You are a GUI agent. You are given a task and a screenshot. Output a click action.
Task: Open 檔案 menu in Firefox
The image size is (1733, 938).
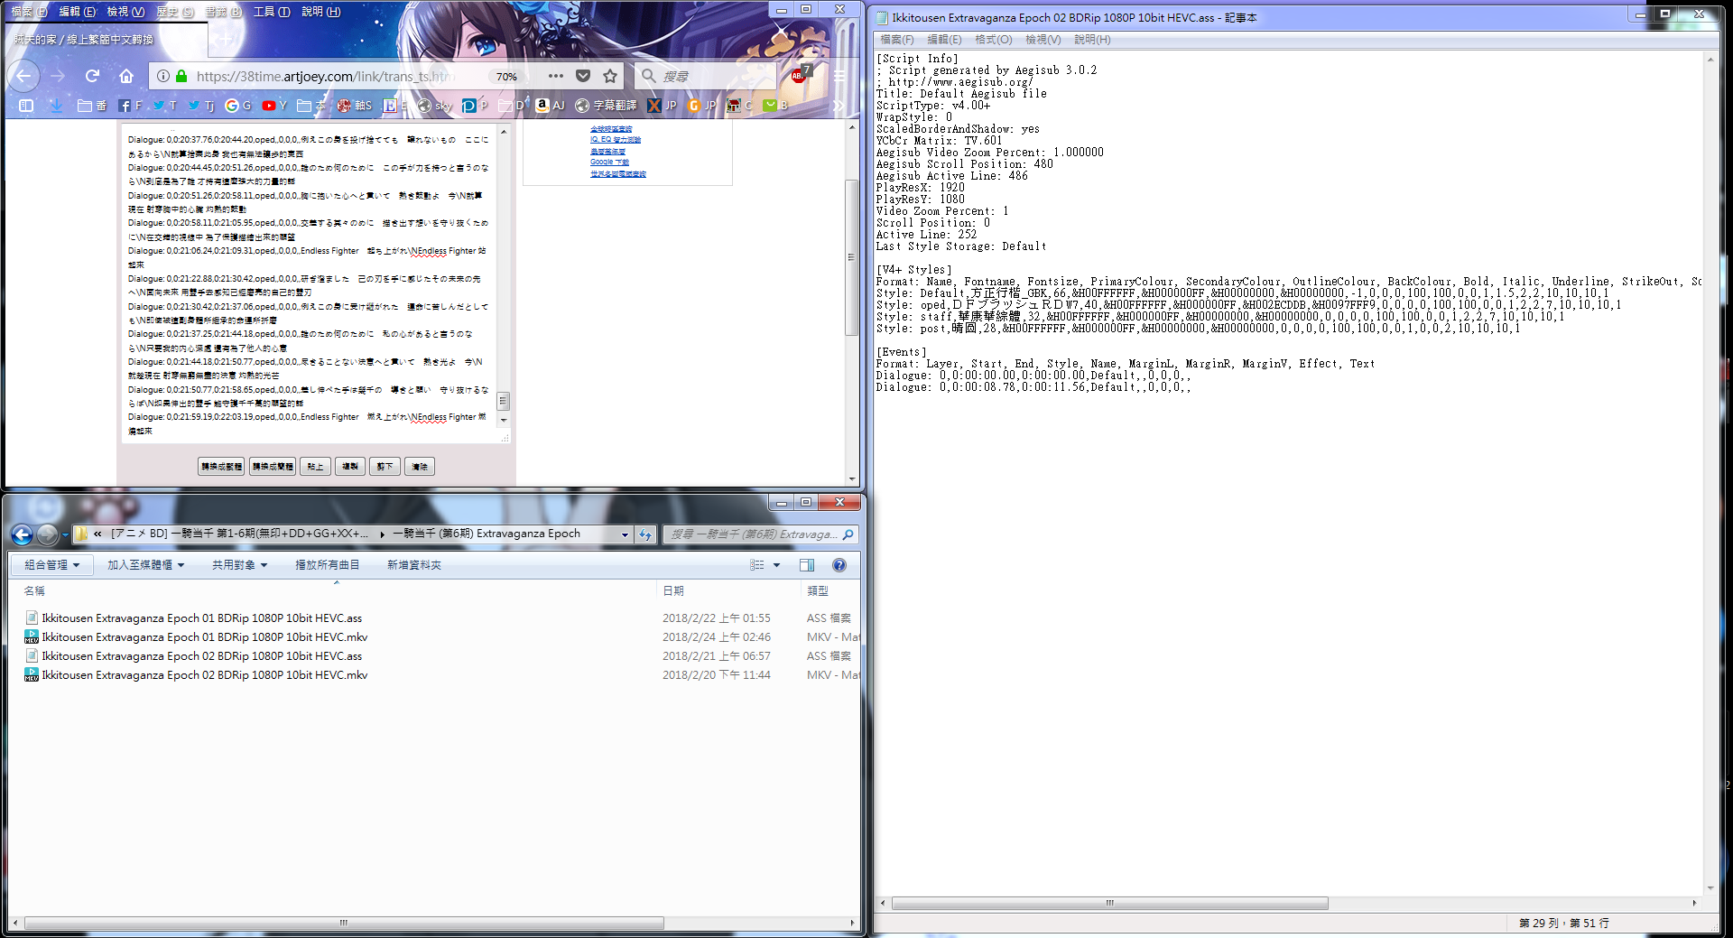click(x=28, y=11)
